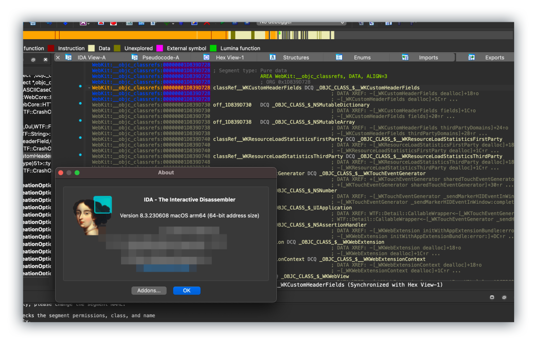Toggle breakpoint dot at off_1D839D730

(80, 104)
